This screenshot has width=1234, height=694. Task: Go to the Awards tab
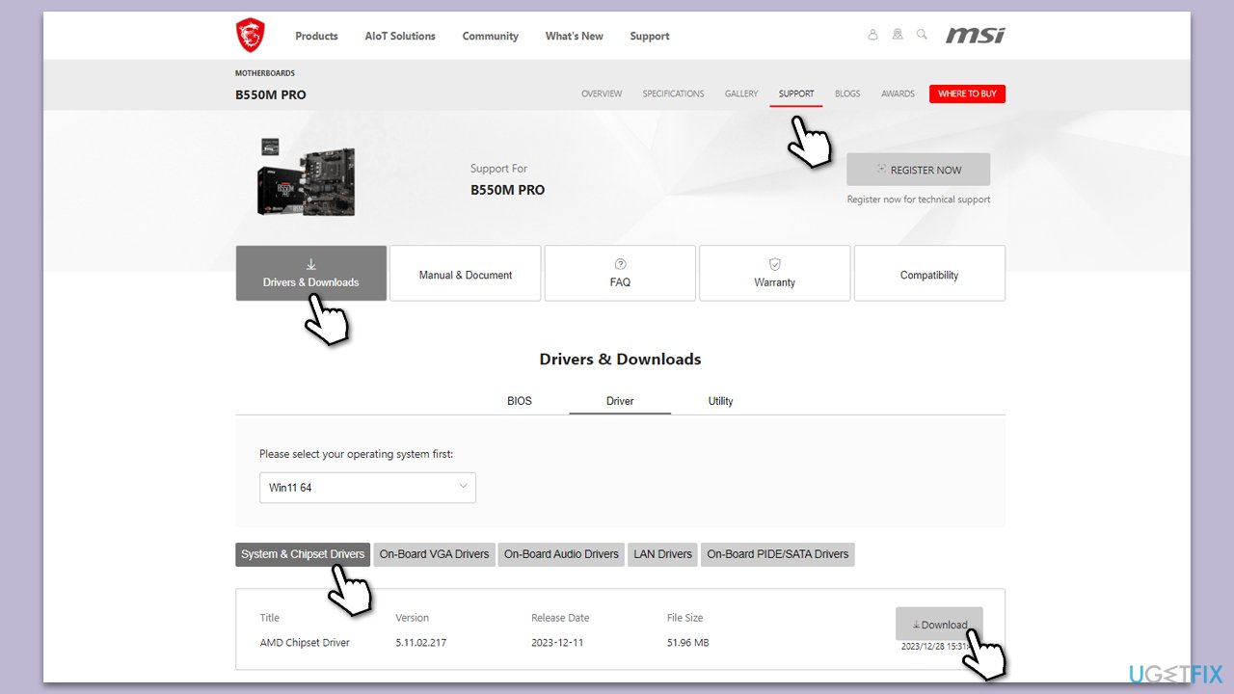click(898, 93)
